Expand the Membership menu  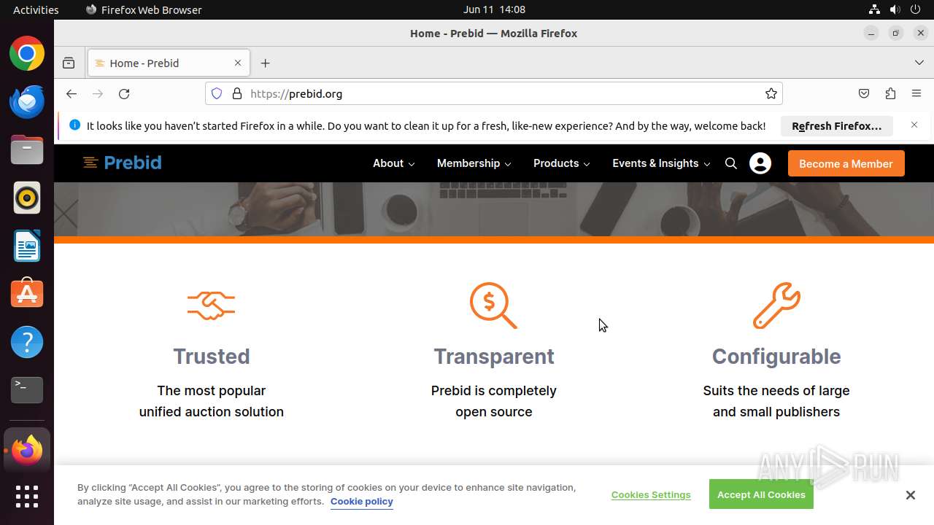pyautogui.click(x=474, y=163)
